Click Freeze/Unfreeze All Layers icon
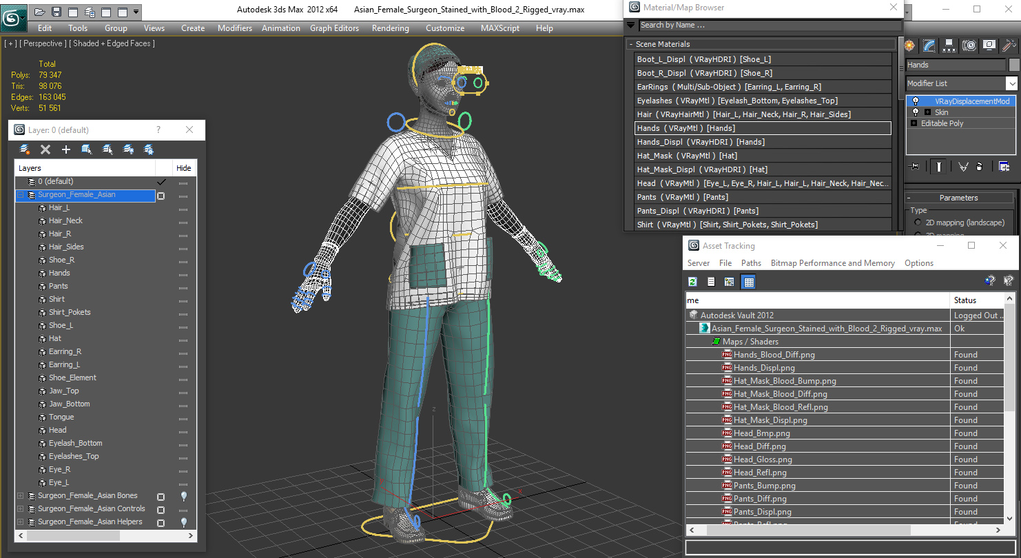Image resolution: width=1021 pixels, height=558 pixels. click(148, 149)
